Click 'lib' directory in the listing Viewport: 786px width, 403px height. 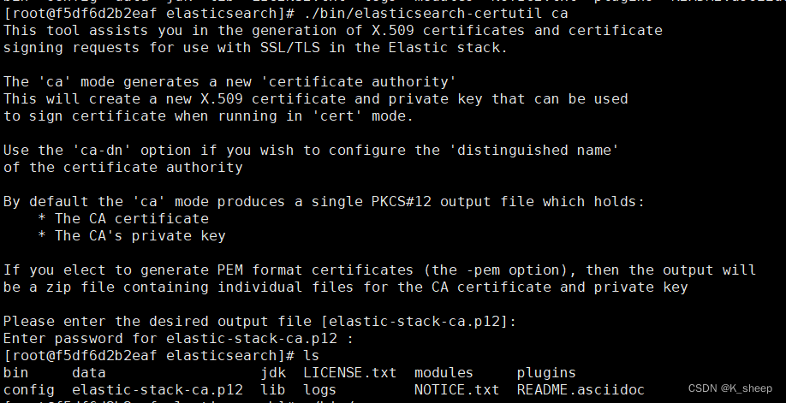(x=272, y=390)
